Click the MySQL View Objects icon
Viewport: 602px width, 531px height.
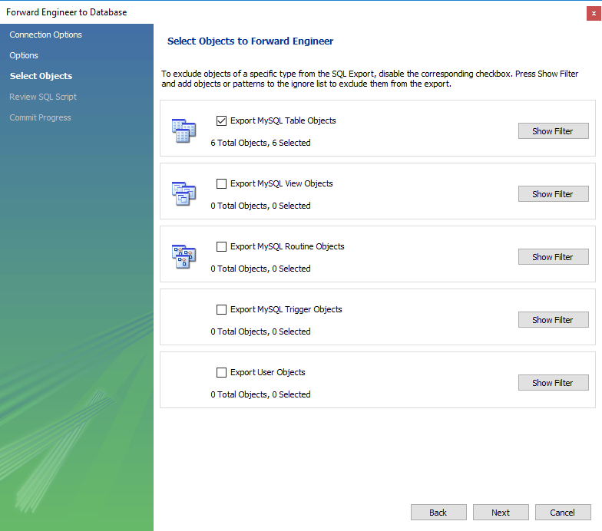184,194
